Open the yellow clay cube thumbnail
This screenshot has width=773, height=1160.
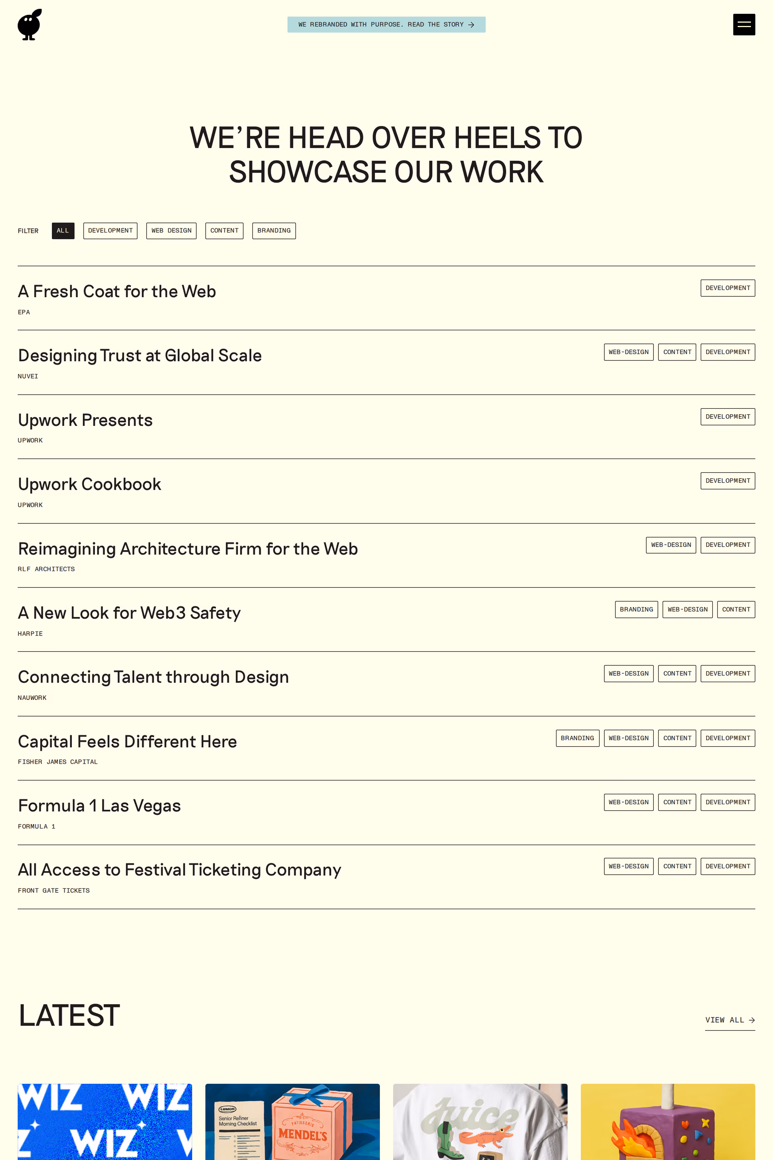[x=668, y=1122]
